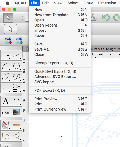Open the Draw menu
Viewport: 120px width, 147px height.
88,3
